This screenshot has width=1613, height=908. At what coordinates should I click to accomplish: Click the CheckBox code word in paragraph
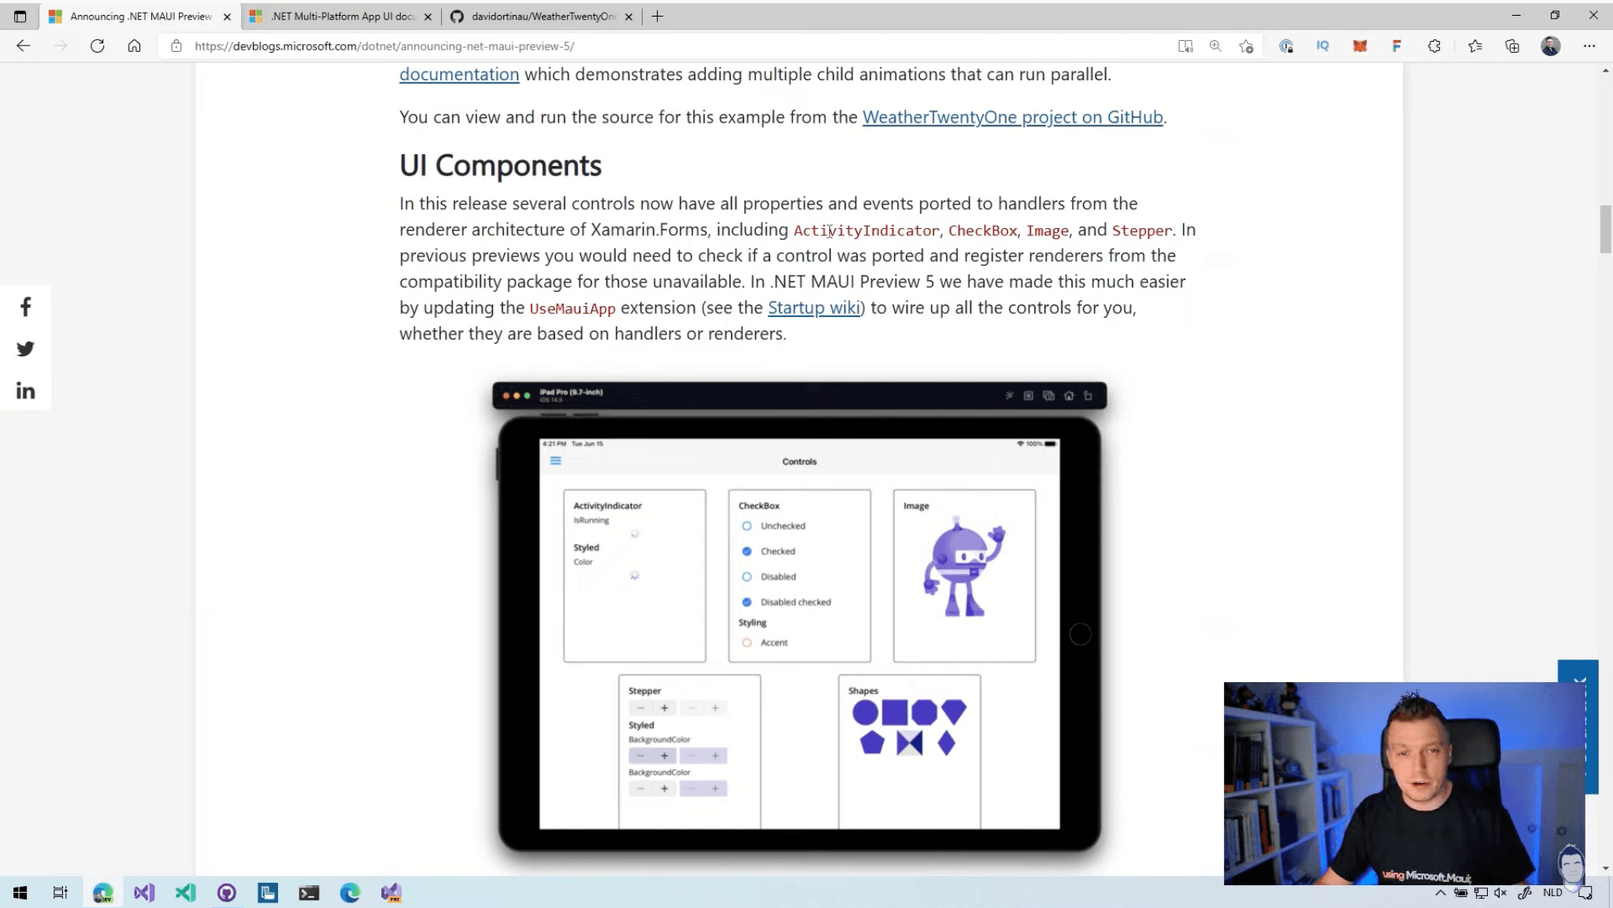[x=982, y=231]
